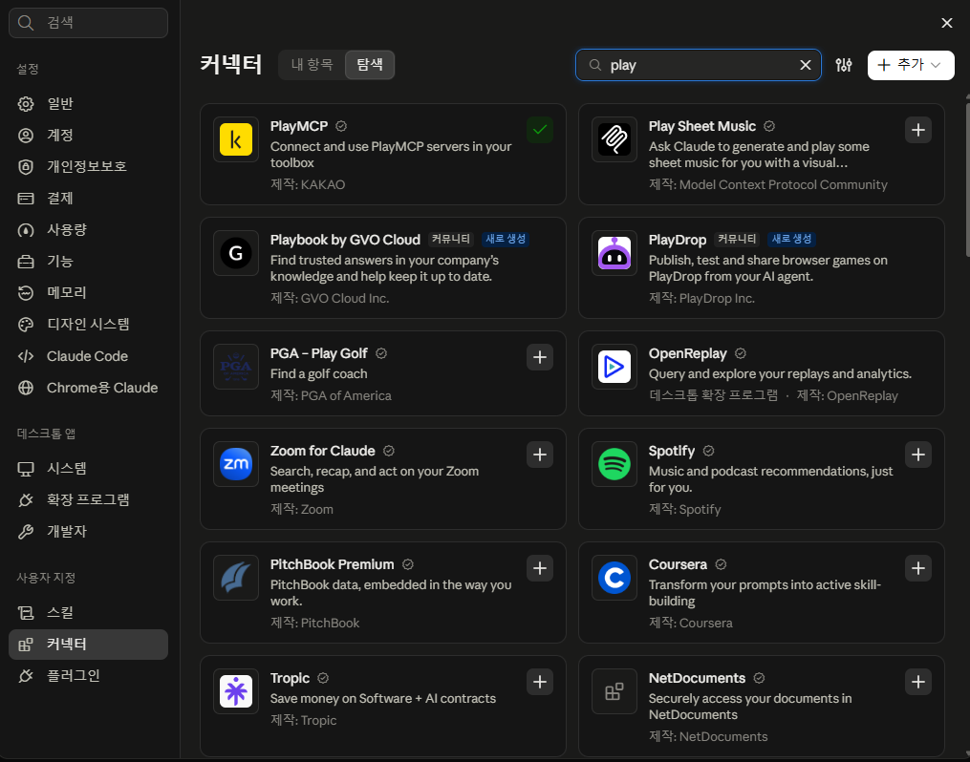Open the OpenReplay title
The width and height of the screenshot is (970, 762).
(x=687, y=353)
